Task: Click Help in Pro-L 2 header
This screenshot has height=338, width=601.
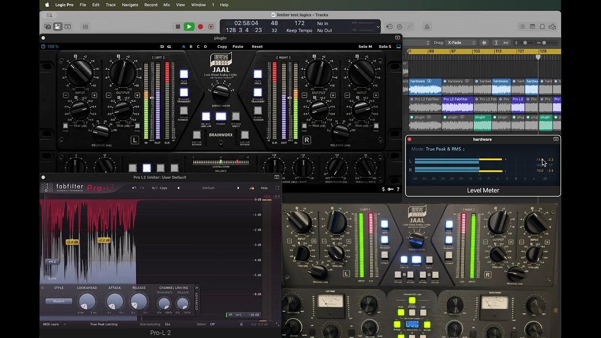Action: (x=264, y=188)
